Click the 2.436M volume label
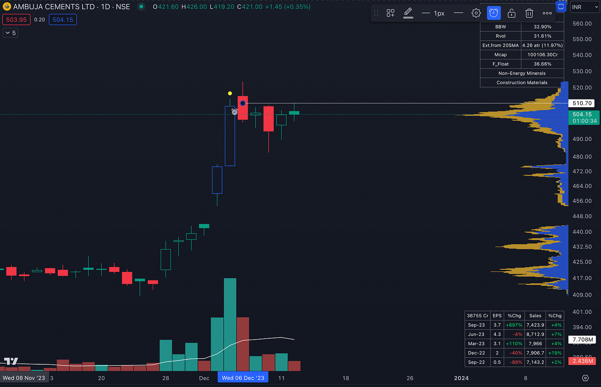601x387 pixels. [583, 361]
